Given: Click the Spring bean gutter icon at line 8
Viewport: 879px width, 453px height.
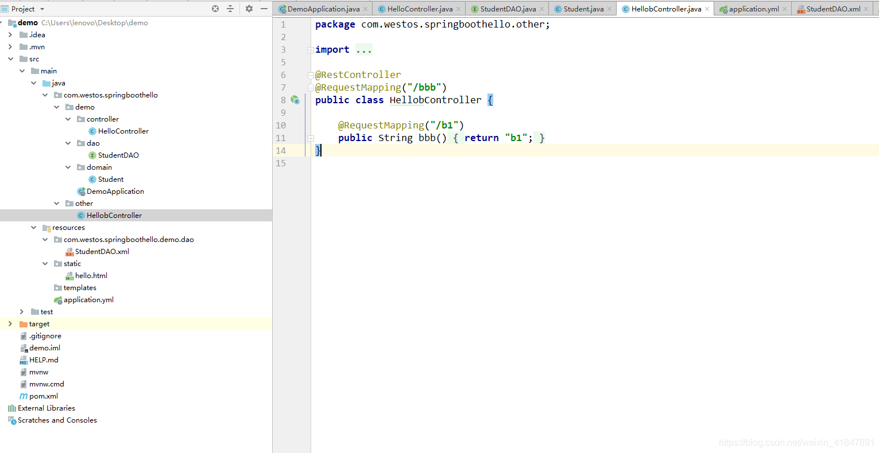Looking at the screenshot, I should [x=295, y=100].
